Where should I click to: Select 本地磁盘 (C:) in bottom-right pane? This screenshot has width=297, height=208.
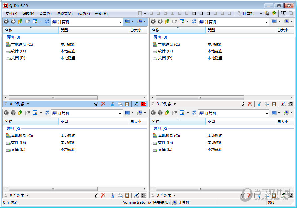(166, 136)
